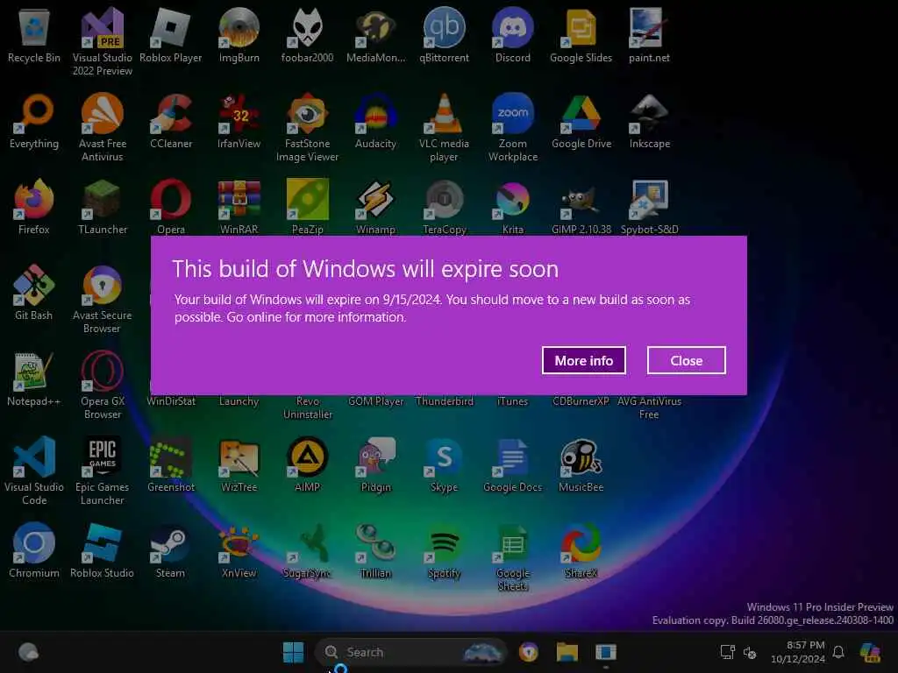Select the TLauncher desktop icon
898x673 pixels.
[x=103, y=207]
